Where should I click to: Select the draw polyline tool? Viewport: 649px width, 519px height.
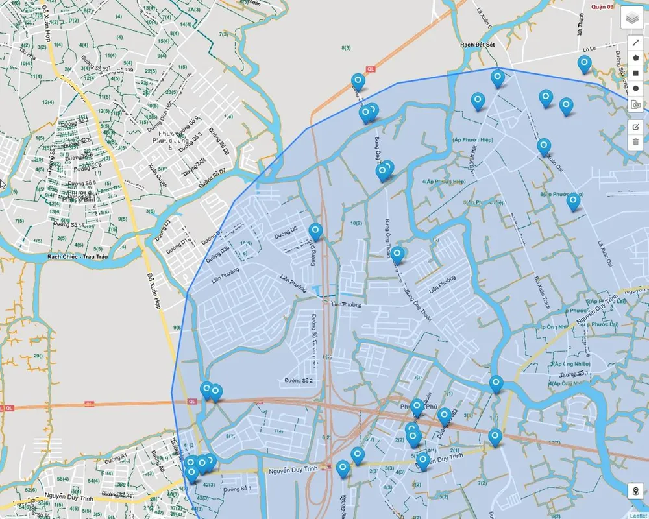point(636,42)
